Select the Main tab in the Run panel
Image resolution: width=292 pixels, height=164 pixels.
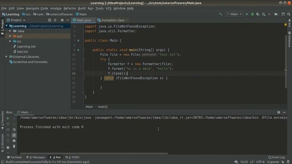(24, 113)
